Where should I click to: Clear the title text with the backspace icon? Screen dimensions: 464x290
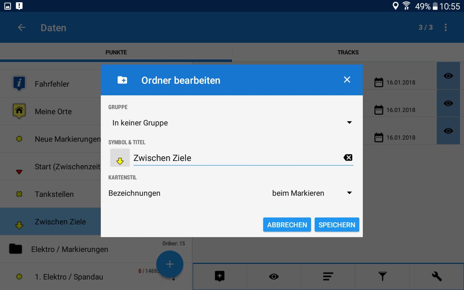(348, 157)
